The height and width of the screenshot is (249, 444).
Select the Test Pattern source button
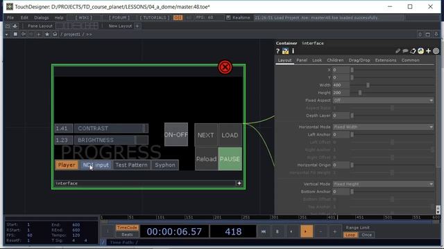coord(131,165)
